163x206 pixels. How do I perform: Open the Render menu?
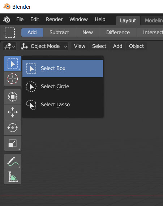pyautogui.click(x=54, y=20)
